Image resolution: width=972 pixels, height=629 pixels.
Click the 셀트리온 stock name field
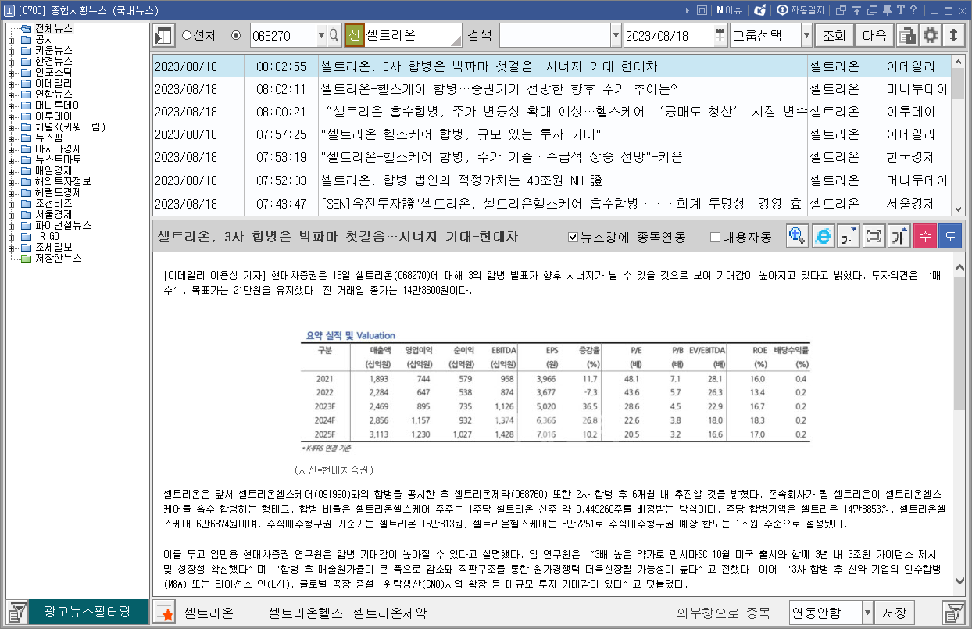point(413,36)
